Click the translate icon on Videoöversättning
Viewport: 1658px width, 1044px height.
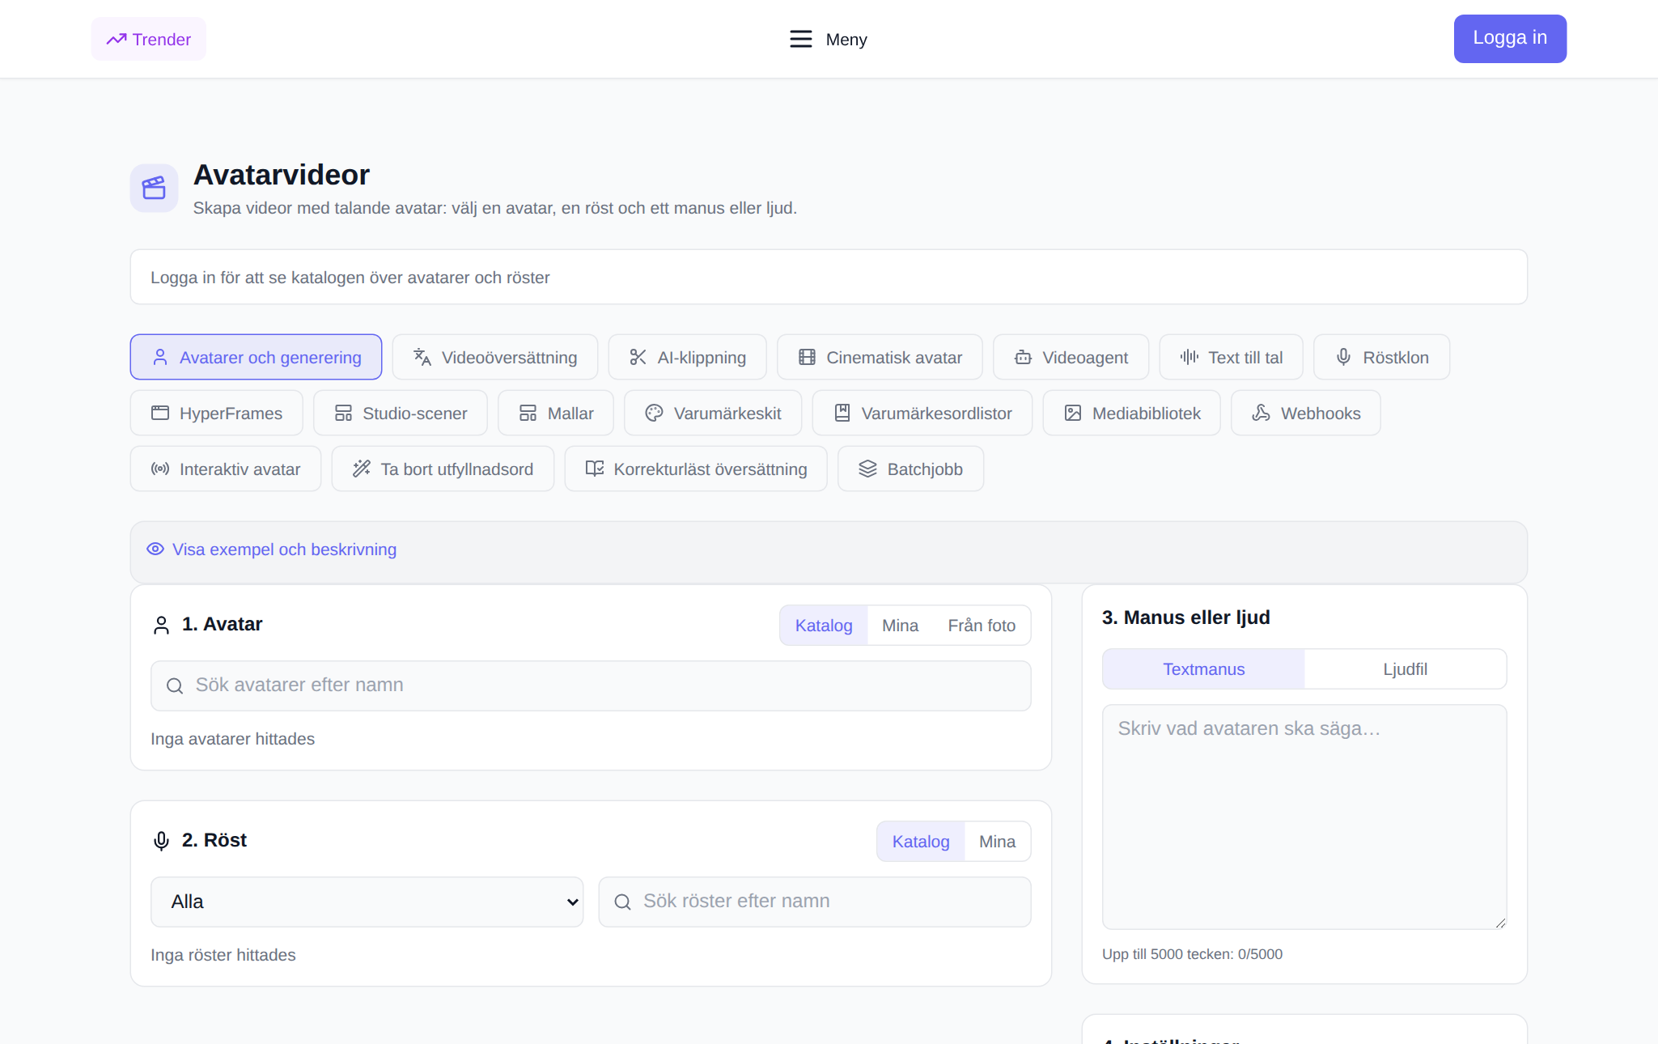pyautogui.click(x=422, y=357)
